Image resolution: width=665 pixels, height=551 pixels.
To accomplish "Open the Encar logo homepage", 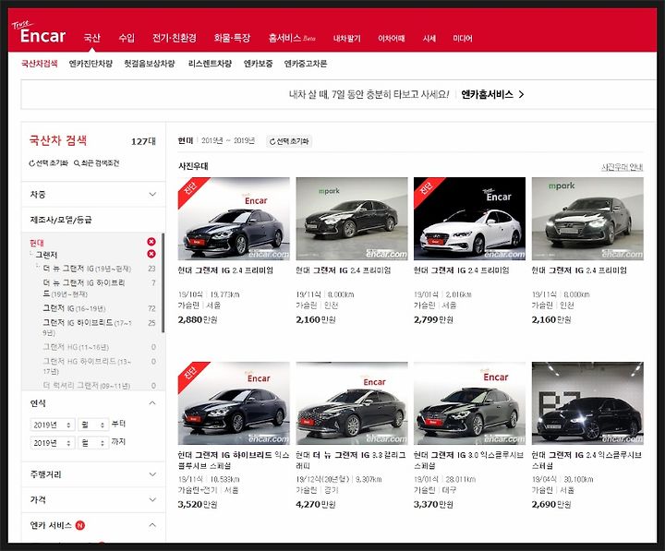I will tap(39, 32).
